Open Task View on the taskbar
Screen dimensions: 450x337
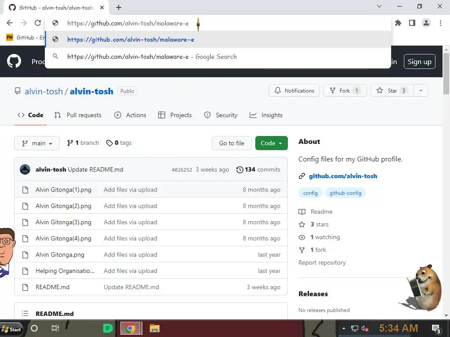click(55, 328)
